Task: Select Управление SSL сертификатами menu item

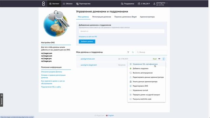Action: [146, 64]
